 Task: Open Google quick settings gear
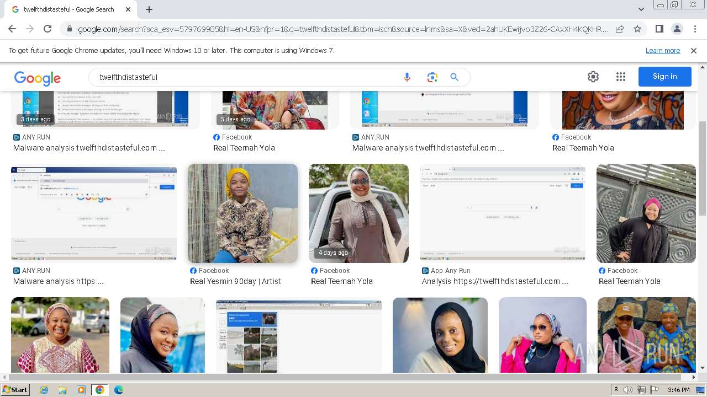tap(593, 77)
